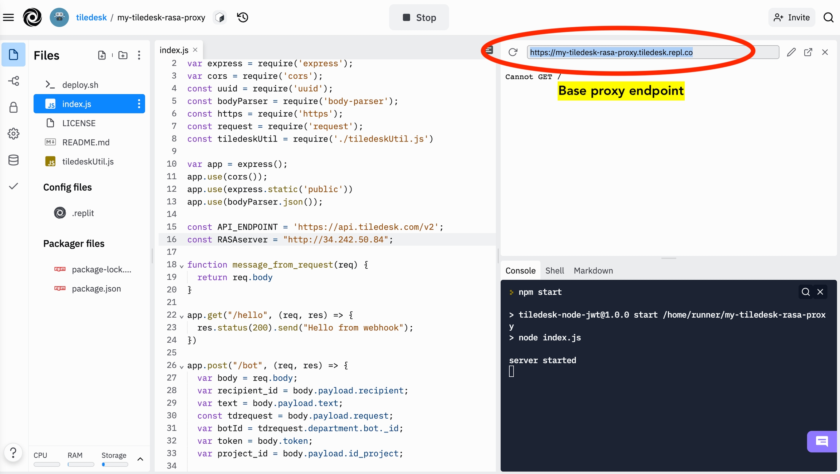This screenshot has height=474, width=840.
Task: Open the Secrets lock icon
Action: coord(13,108)
